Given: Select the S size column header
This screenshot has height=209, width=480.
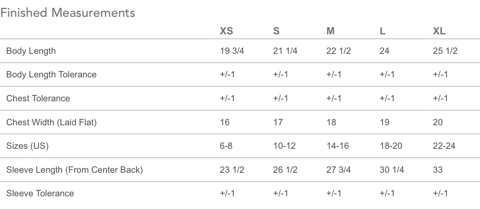Looking at the screenshot, I should click(x=276, y=31).
